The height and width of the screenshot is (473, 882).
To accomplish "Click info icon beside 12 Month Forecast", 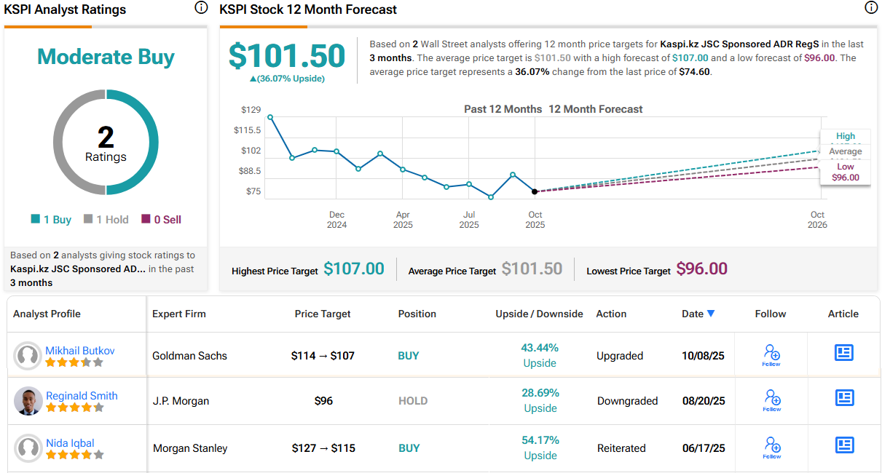I will 871,8.
